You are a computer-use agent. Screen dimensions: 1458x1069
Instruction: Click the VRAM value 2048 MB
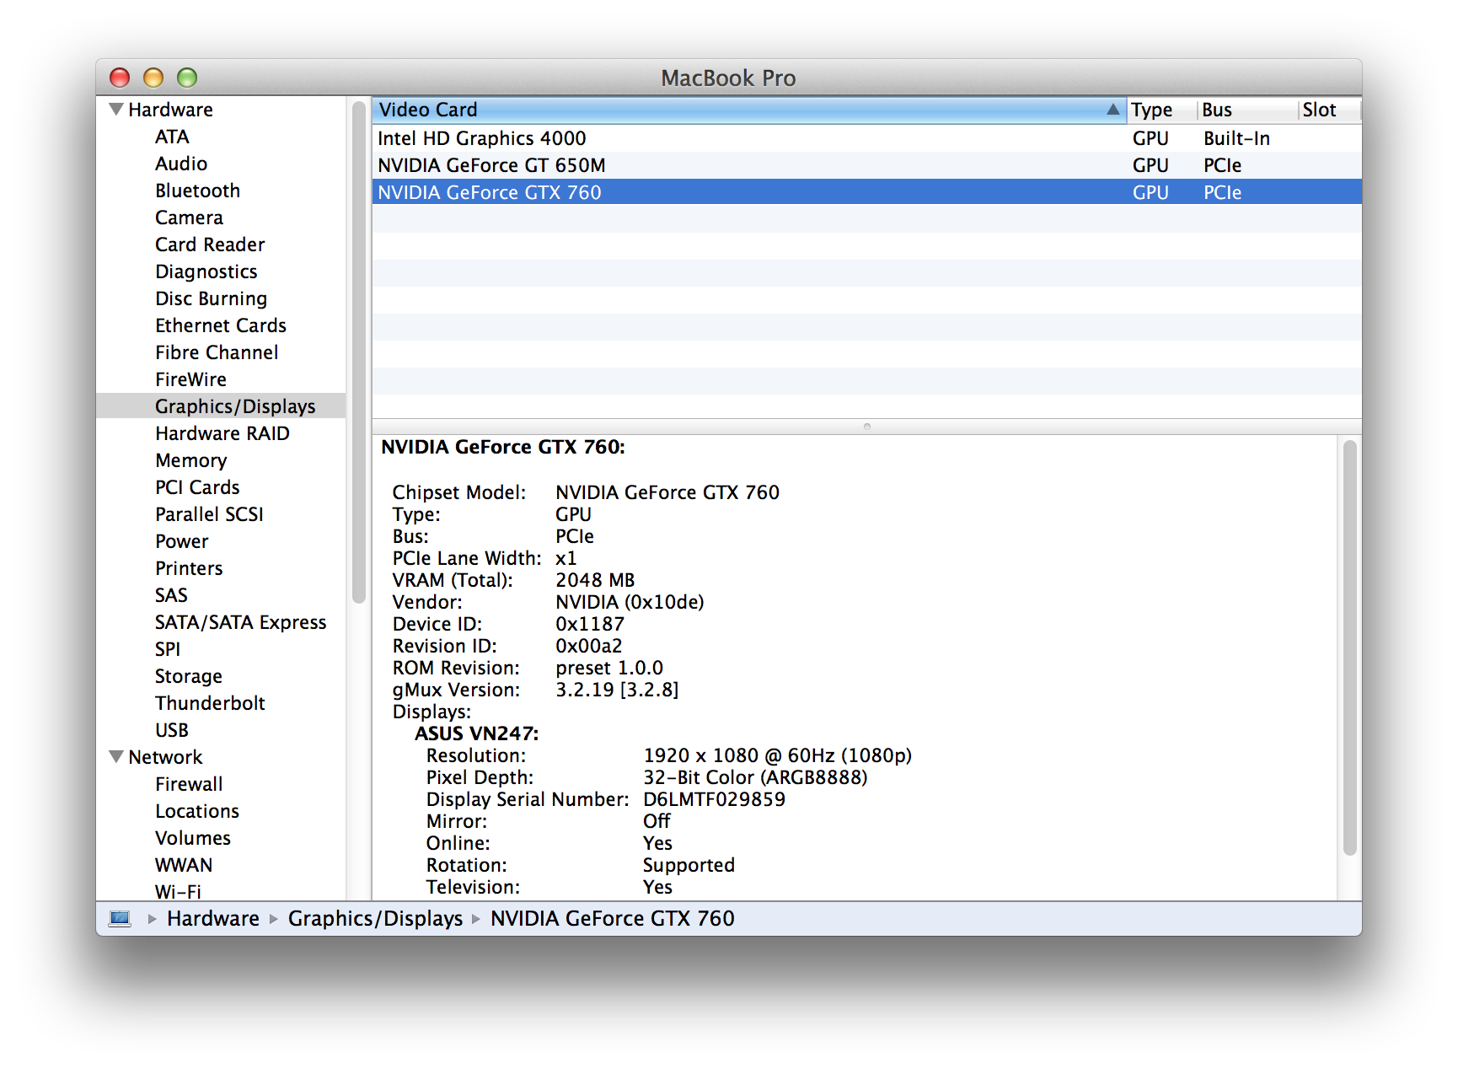(595, 580)
